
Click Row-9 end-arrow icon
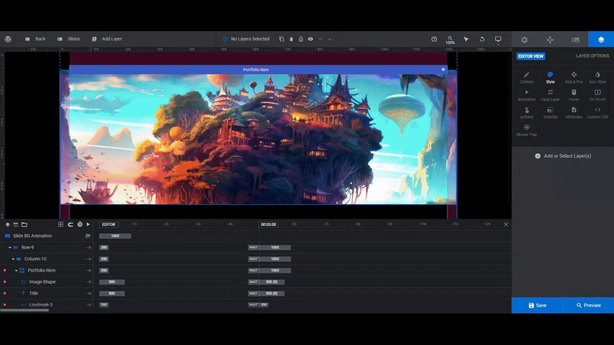89,248
